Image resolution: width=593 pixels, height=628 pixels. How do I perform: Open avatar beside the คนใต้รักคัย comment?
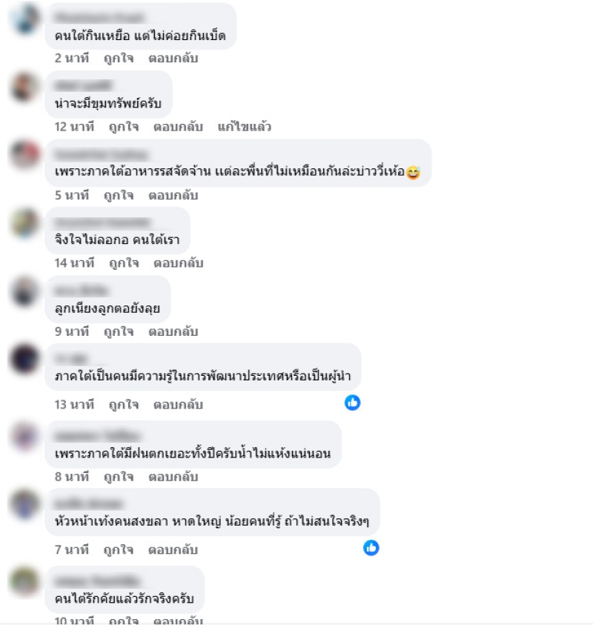pos(24,581)
